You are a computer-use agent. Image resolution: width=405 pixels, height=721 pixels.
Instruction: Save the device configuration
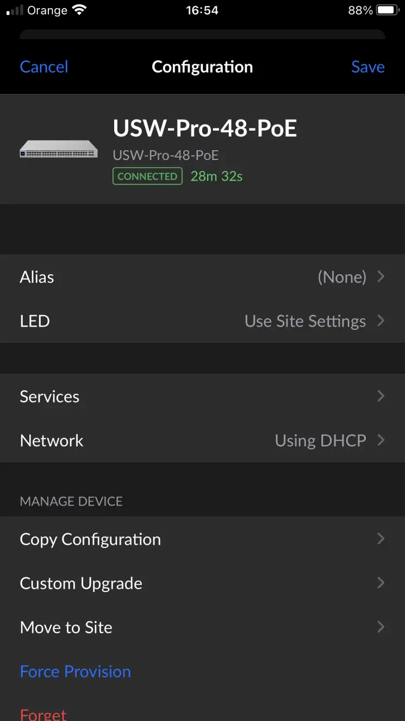368,67
